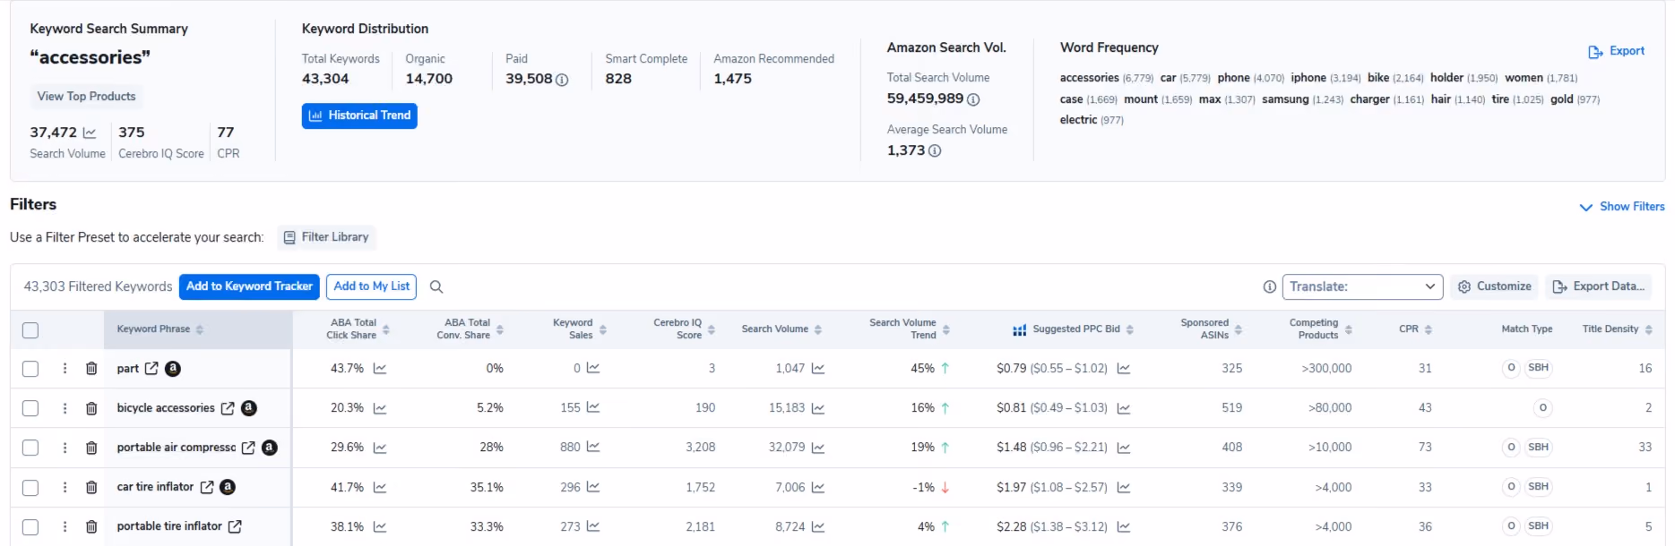Viewport: 1675px width, 546px height.
Task: Click the info icon next to Translate
Action: click(1270, 286)
